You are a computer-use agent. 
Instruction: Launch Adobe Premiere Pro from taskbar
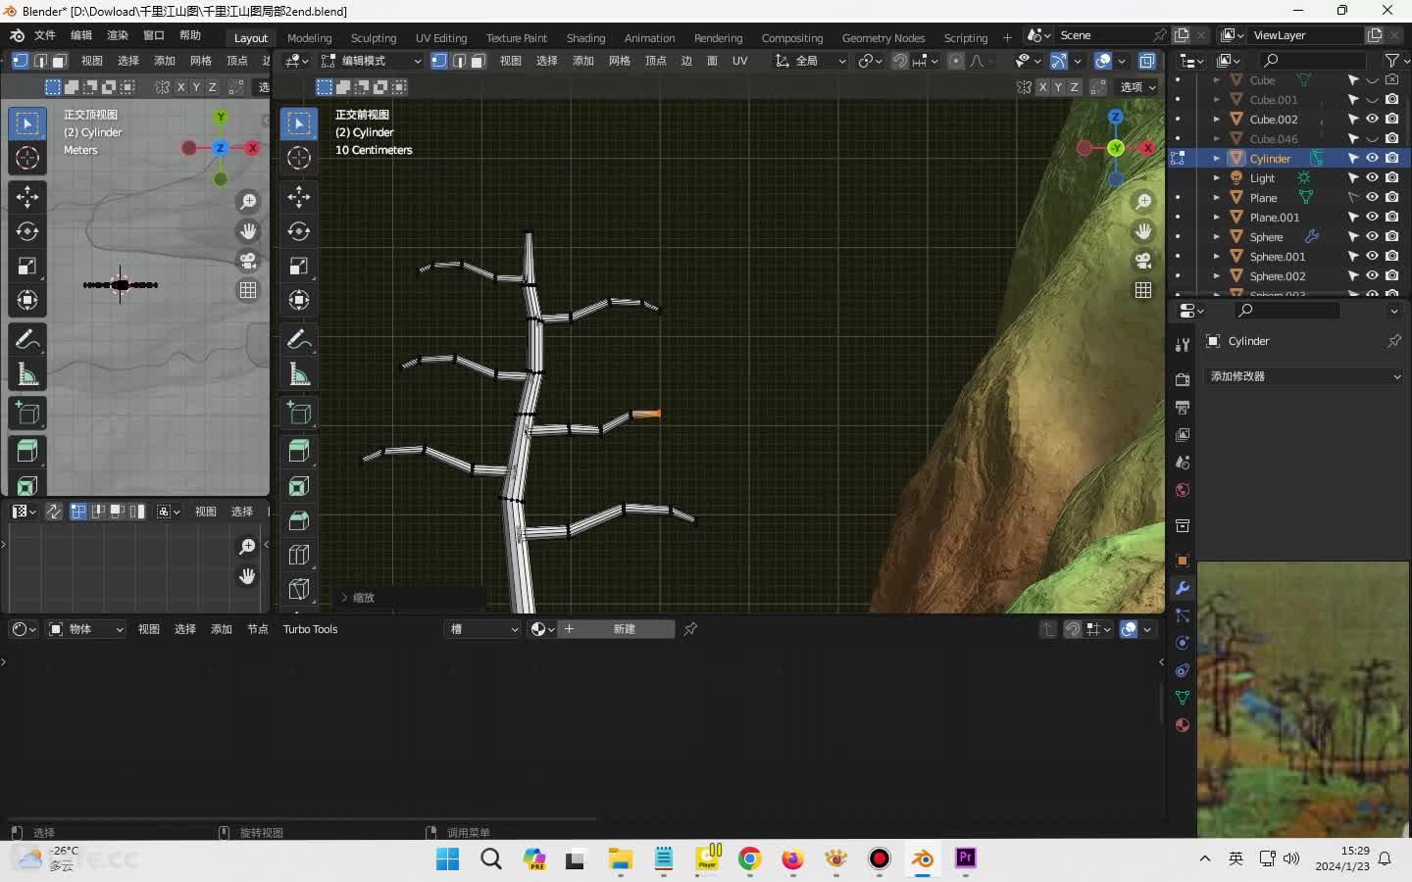point(966,858)
